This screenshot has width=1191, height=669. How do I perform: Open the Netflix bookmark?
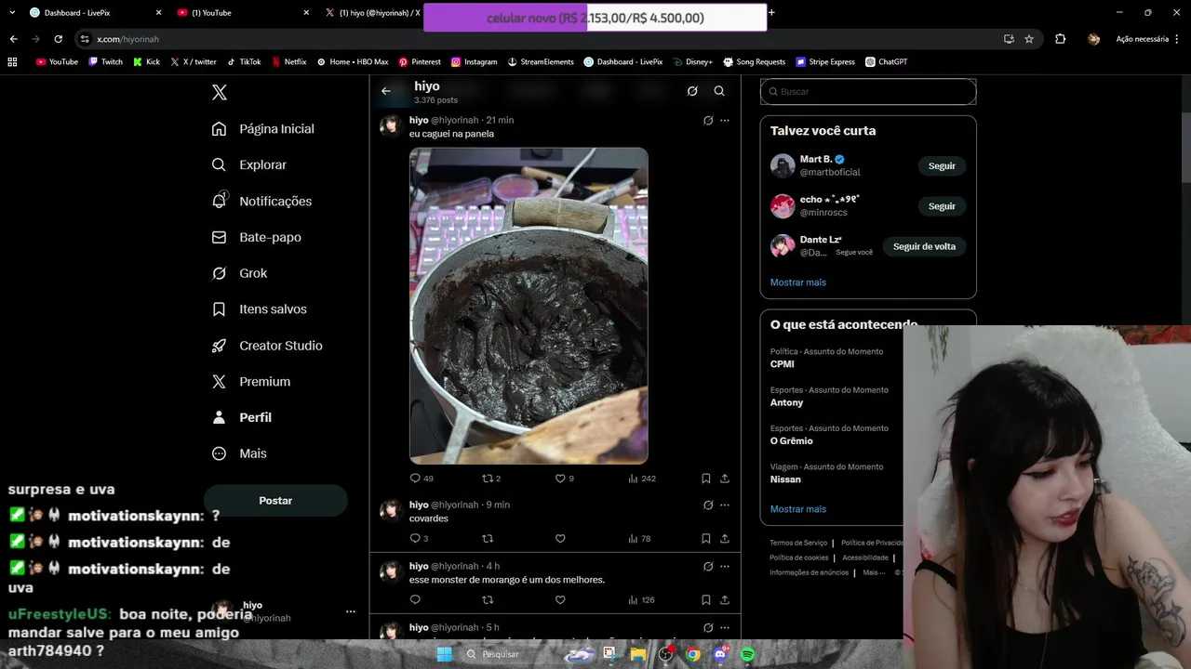click(x=289, y=62)
